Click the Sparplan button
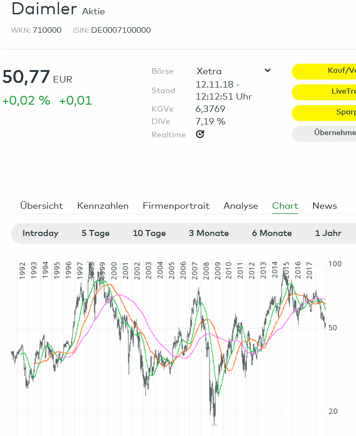356x436 pixels. coord(332,113)
